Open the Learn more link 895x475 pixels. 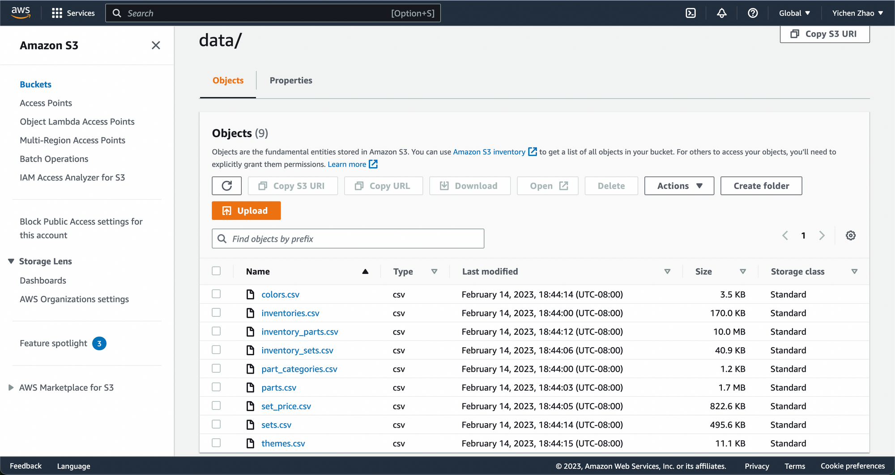coord(347,164)
